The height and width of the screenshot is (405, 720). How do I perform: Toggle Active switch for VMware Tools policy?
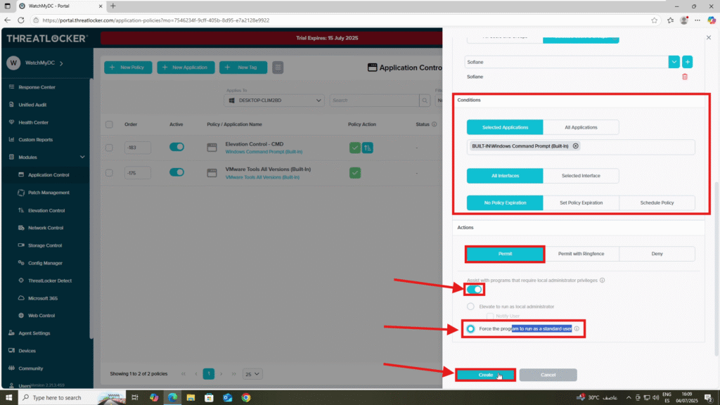176,172
